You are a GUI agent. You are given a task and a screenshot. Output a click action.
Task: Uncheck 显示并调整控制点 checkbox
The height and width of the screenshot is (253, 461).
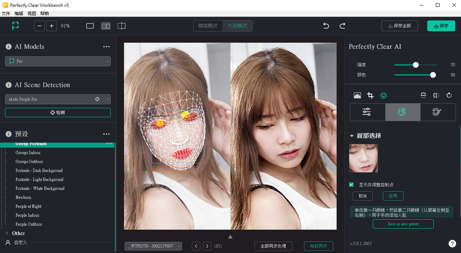click(352, 185)
